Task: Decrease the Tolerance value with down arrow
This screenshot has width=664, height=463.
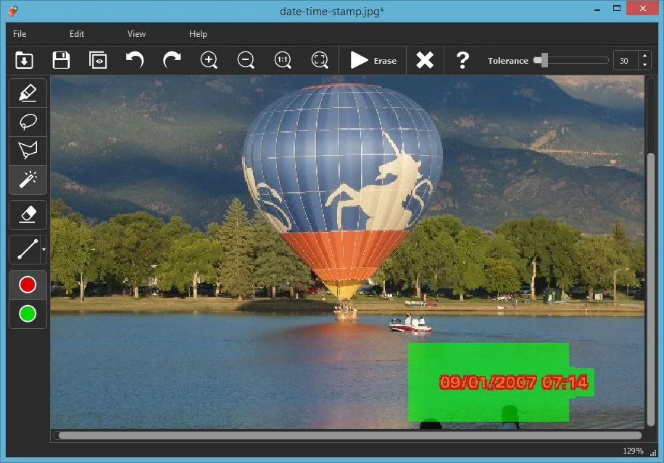Action: coord(645,65)
